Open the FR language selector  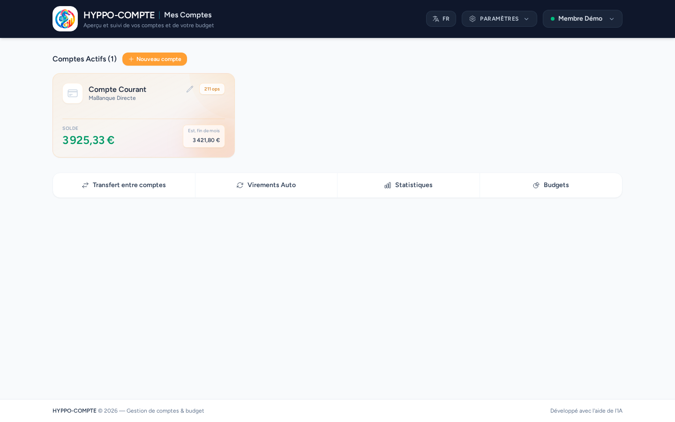coord(441,19)
